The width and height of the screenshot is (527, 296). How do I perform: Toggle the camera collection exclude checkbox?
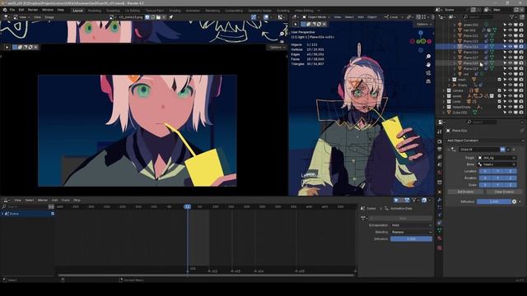500,90
